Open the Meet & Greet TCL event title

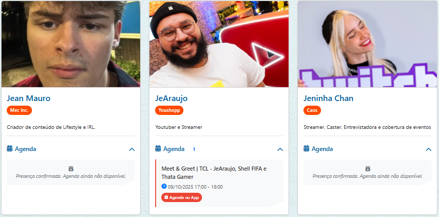214,173
